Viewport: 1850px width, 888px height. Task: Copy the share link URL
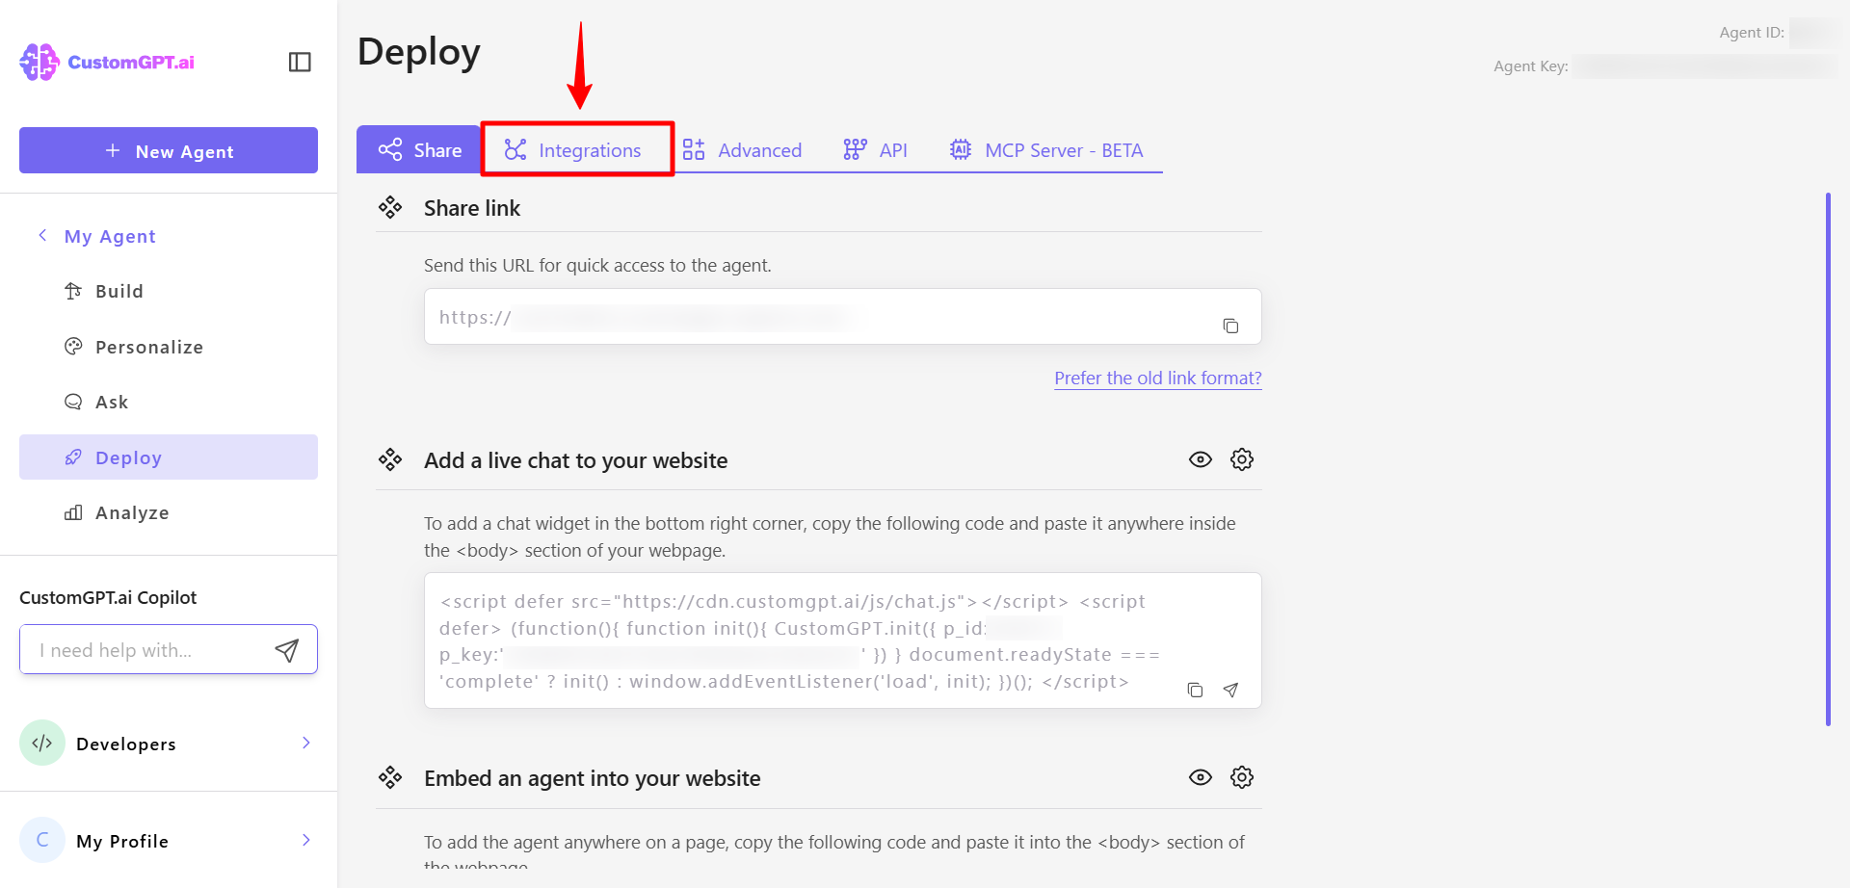pos(1230,326)
